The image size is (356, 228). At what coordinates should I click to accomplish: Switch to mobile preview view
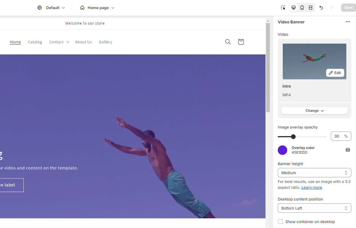click(302, 8)
